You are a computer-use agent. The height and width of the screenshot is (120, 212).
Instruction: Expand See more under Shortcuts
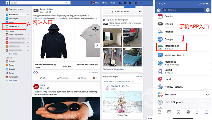pos(14,54)
